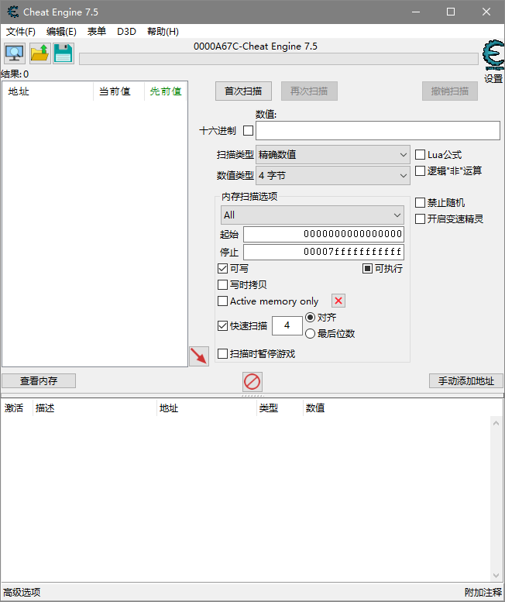Viewport: 505px width, 602px height.
Task: Click the 类型 column header
Action: tap(280, 408)
